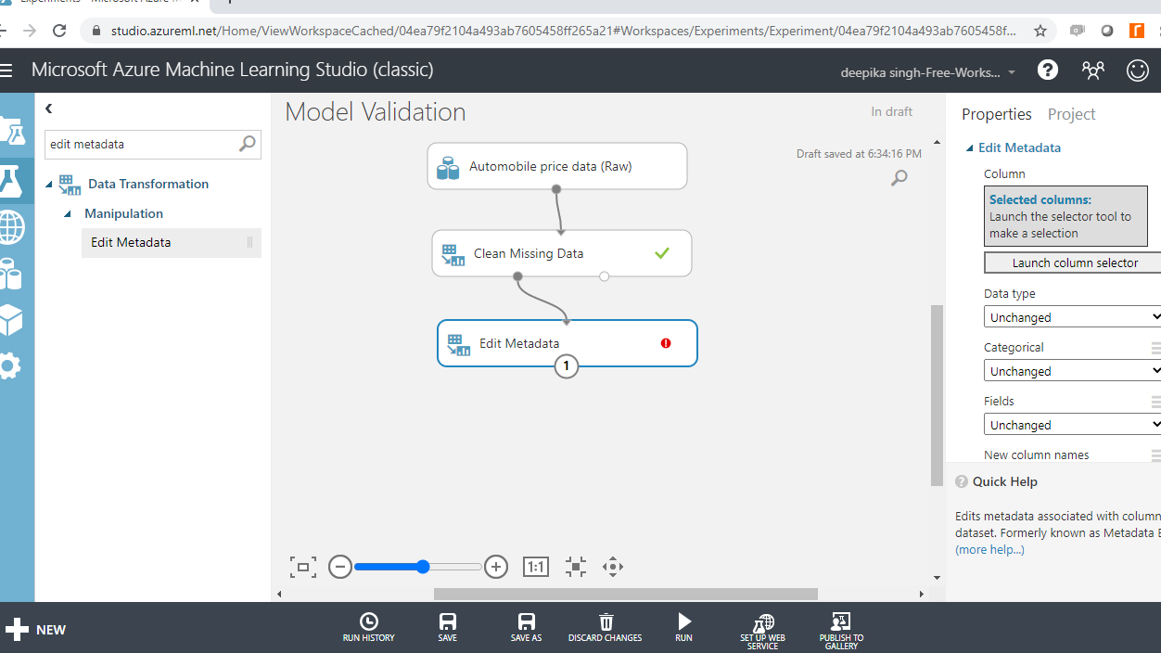Zoom in on the canvas with the plus icon

[x=496, y=567]
